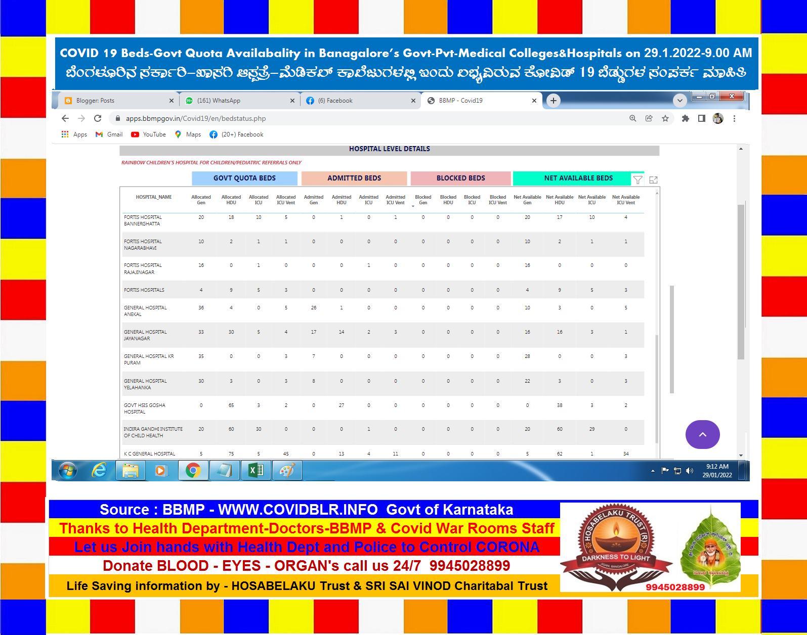This screenshot has height=635, width=807.
Task: Select the ADMITTED BEDS header
Action: [x=354, y=178]
